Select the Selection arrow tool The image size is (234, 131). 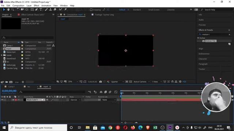tap(4, 10)
